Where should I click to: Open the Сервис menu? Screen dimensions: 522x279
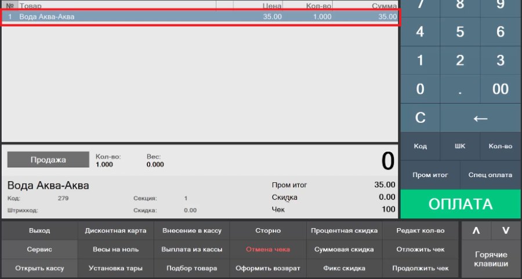pos(39,249)
